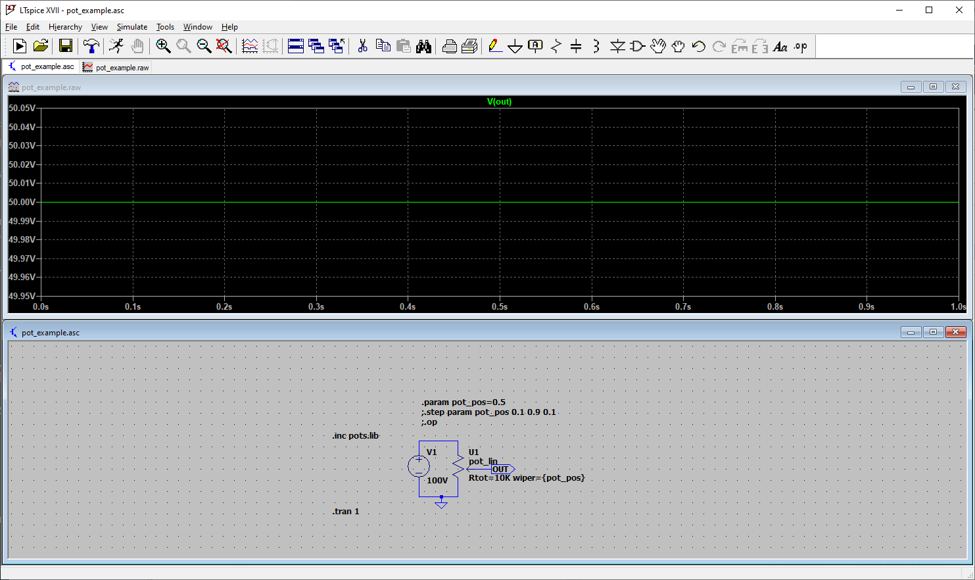Click the OUT net label flag
The height and width of the screenshot is (580, 975).
click(503, 470)
